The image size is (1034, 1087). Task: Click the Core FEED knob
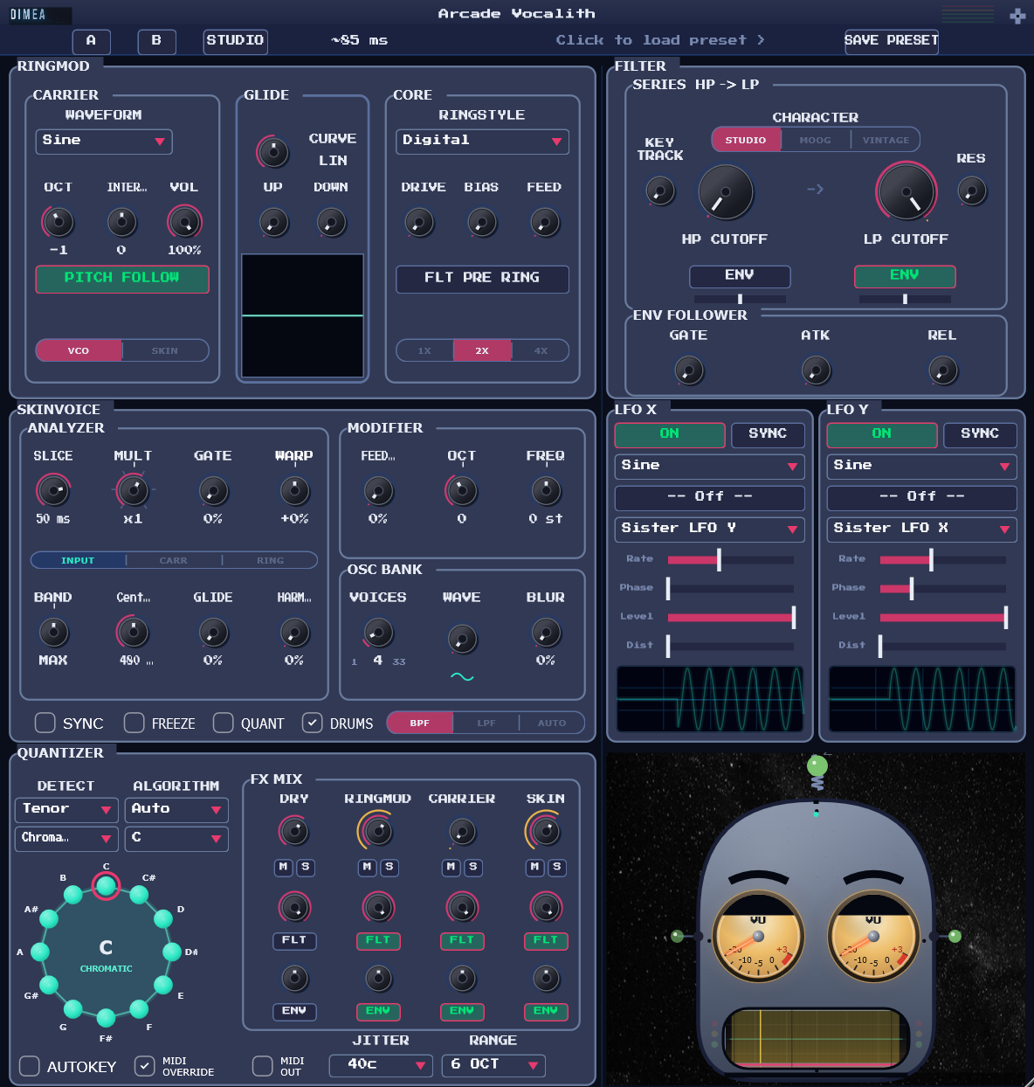click(x=545, y=222)
